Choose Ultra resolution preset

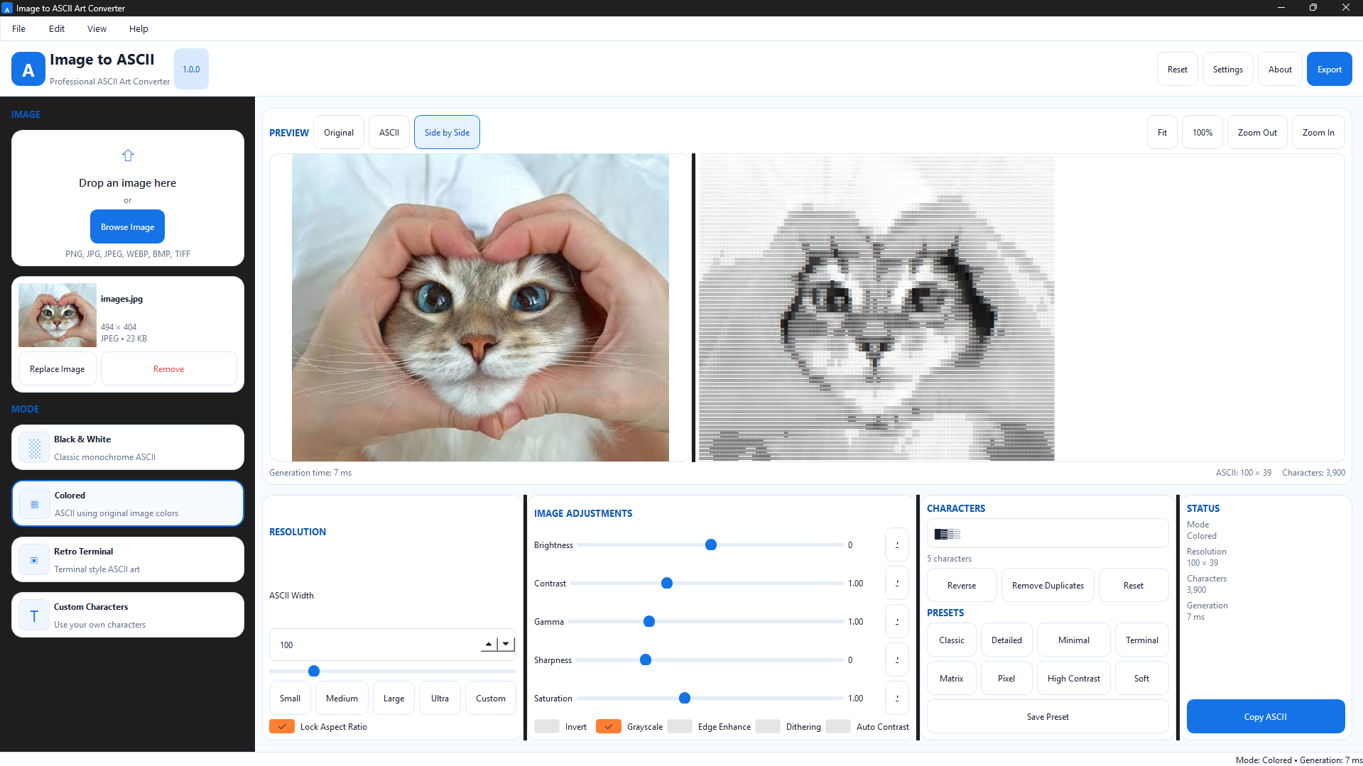(x=440, y=699)
